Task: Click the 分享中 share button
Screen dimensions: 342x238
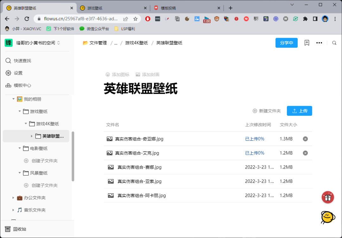Action: tap(286, 43)
